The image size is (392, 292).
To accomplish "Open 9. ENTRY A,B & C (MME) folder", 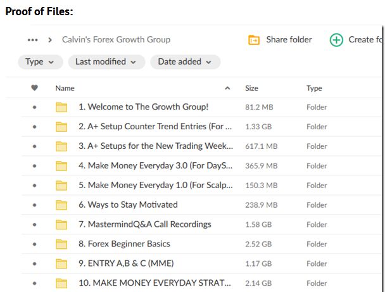I will coord(126,263).
